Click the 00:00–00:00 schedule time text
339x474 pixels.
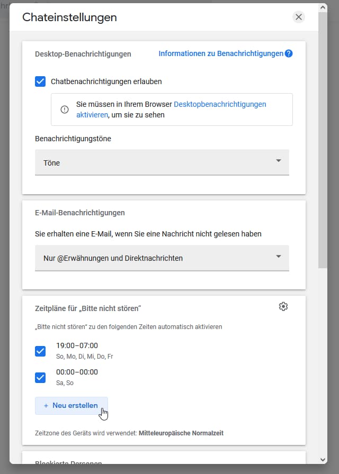coord(77,372)
